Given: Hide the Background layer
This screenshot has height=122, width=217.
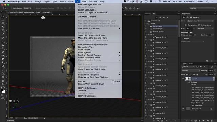Looking at the screenshot, I should tap(183, 109).
